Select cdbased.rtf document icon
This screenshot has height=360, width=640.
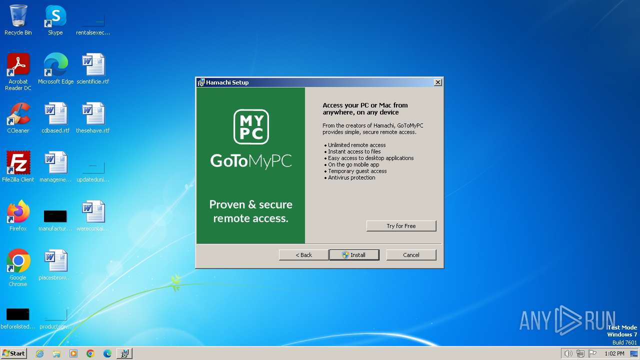(x=55, y=118)
